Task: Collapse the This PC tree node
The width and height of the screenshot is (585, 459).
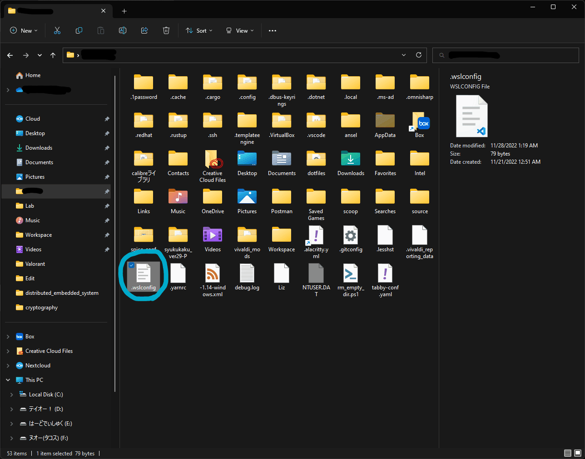Action: [x=8, y=380]
